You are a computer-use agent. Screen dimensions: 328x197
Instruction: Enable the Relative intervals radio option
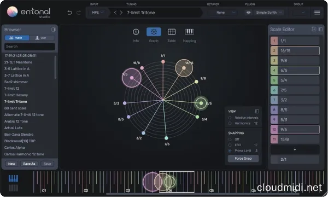[230, 118]
